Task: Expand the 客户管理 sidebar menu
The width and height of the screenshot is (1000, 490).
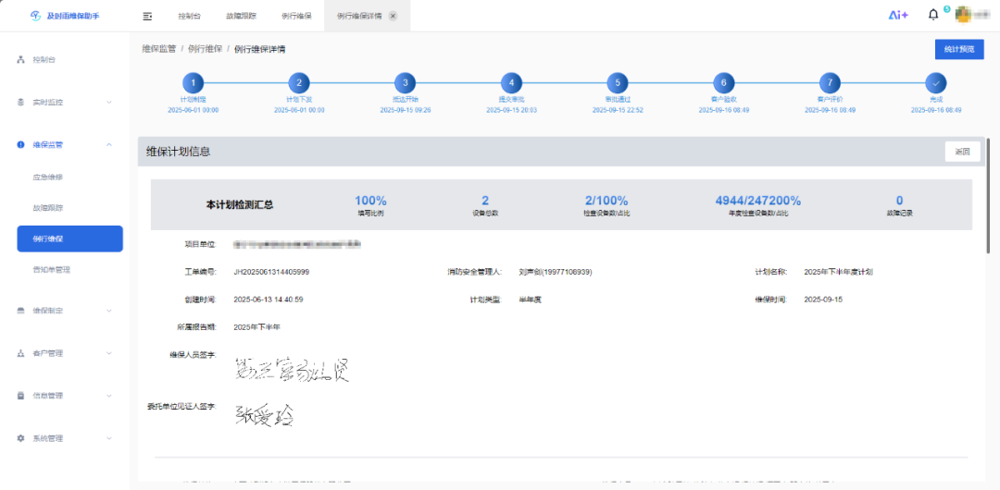Action: click(x=65, y=353)
